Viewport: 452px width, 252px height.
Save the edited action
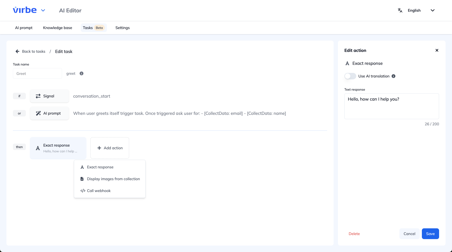click(x=430, y=234)
